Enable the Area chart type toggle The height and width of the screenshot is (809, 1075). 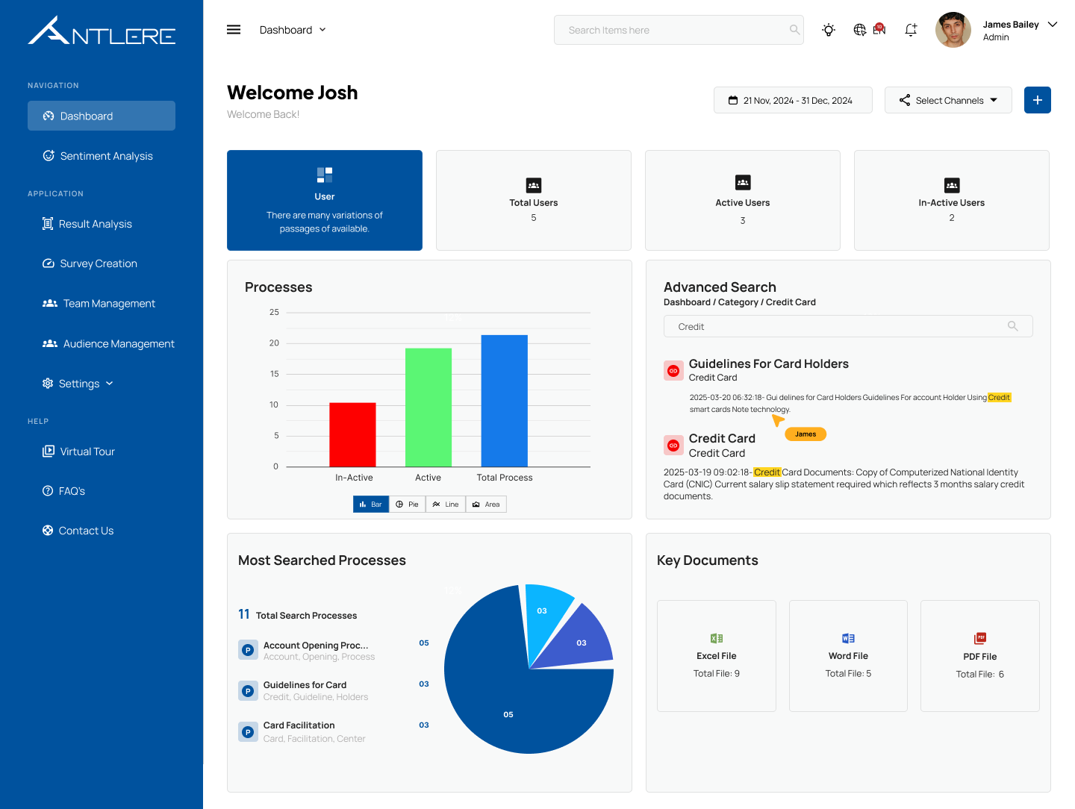(x=486, y=504)
